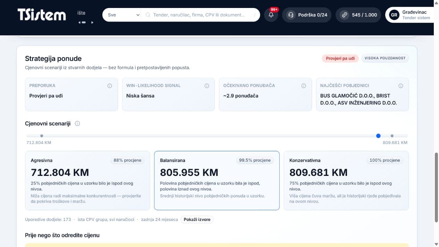Open the notifications bell
This screenshot has height=247, width=439.
271,15
